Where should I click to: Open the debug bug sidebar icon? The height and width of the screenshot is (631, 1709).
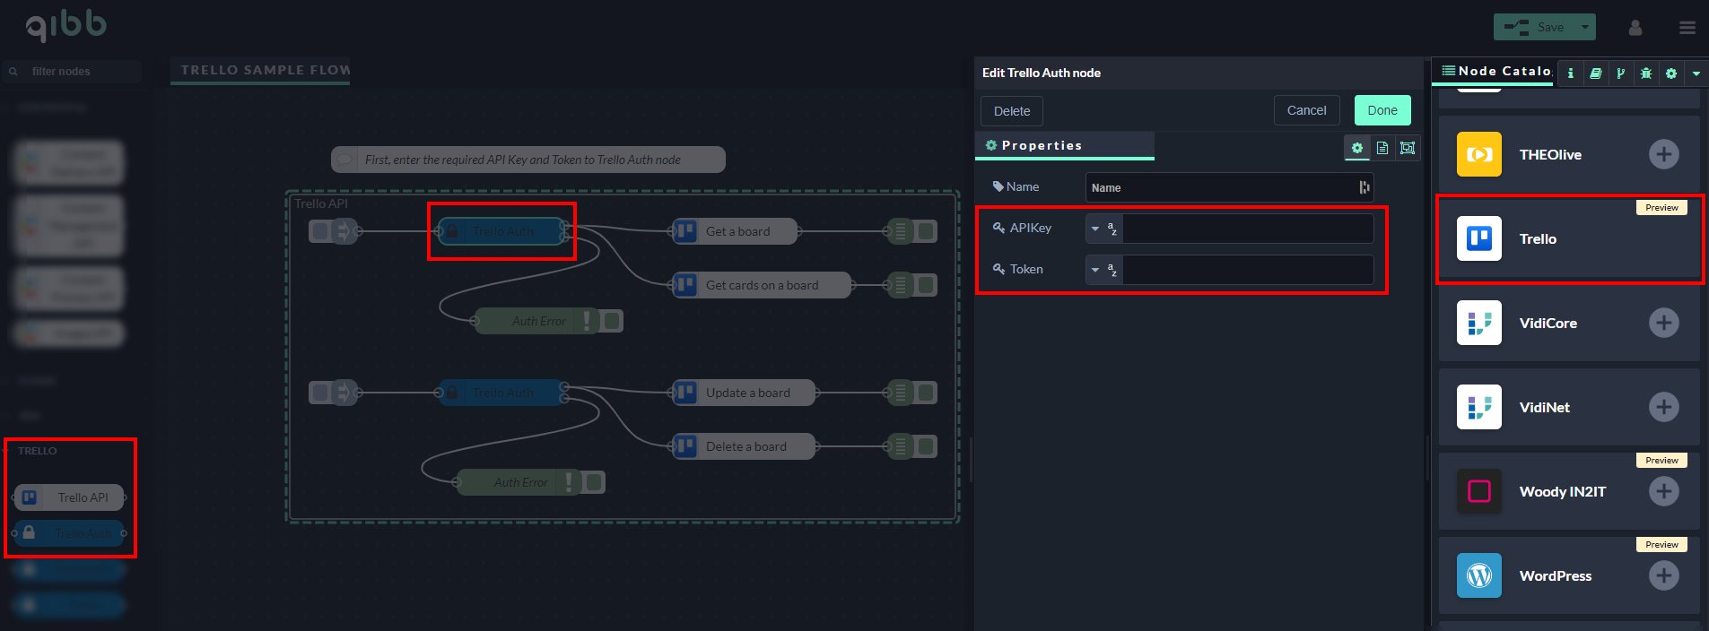[1645, 73]
